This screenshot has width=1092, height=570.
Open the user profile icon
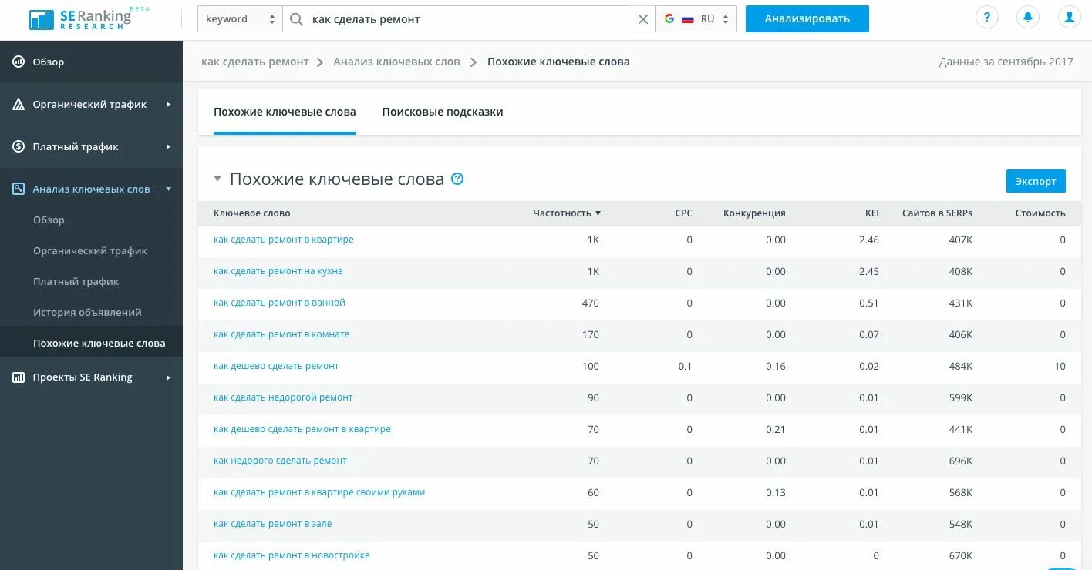coord(1068,18)
